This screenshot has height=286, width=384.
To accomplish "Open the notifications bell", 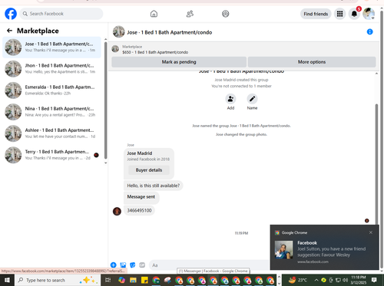I will tap(354, 14).
